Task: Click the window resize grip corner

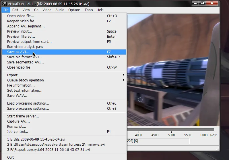Action: pyautogui.click(x=218, y=149)
